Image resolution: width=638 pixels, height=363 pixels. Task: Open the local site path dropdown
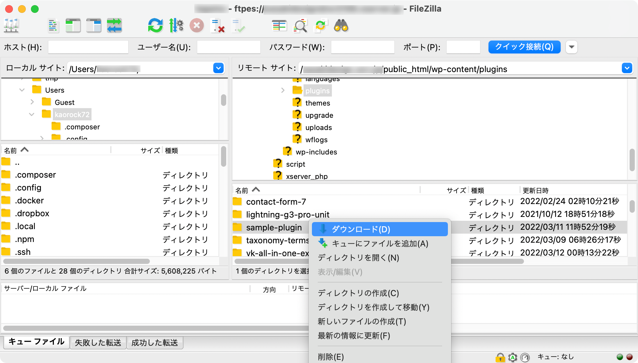pyautogui.click(x=218, y=68)
